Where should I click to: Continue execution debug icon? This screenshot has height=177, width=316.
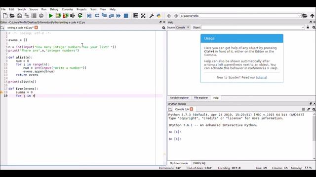point(118,16)
